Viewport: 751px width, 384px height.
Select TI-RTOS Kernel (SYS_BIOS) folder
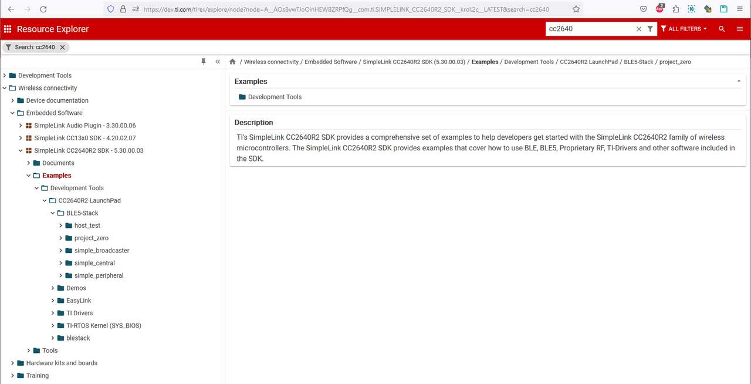tap(104, 325)
